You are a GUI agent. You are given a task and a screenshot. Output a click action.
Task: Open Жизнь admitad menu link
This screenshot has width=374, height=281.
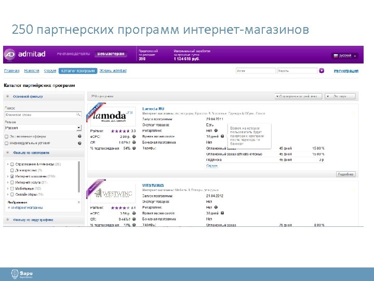click(x=113, y=71)
